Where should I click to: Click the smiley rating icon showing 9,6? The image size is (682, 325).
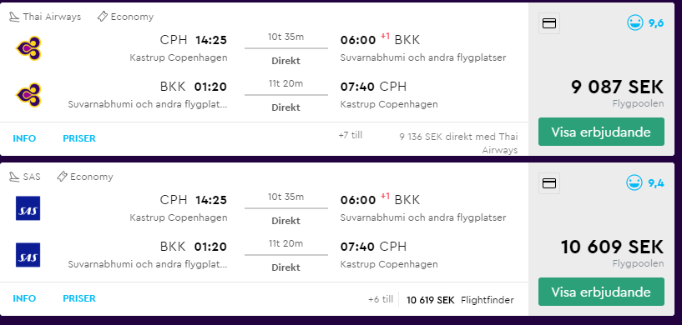point(635,22)
